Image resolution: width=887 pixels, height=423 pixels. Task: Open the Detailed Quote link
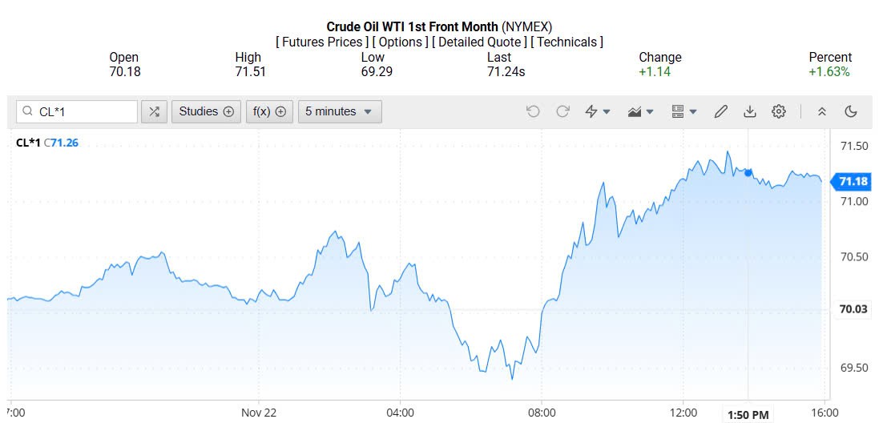pyautogui.click(x=478, y=42)
